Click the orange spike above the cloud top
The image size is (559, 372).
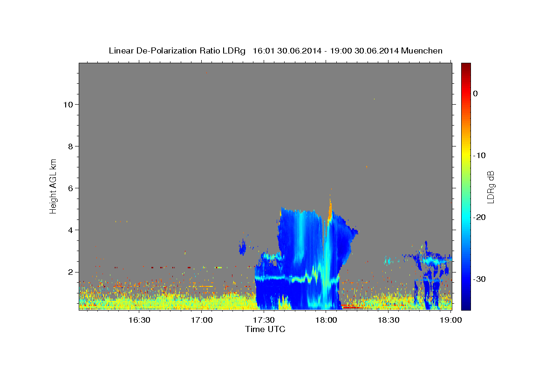click(330, 209)
